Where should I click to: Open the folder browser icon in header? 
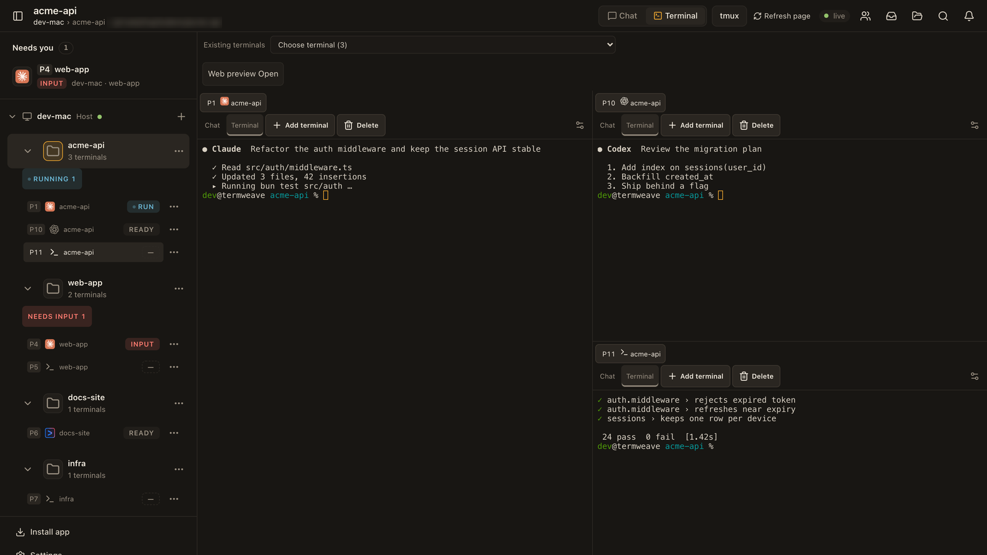point(917,16)
